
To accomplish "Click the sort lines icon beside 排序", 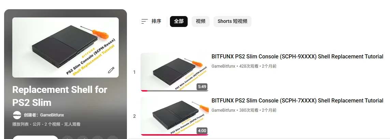I will (x=145, y=22).
